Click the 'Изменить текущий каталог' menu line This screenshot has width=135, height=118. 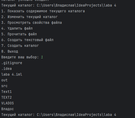pos(30,17)
